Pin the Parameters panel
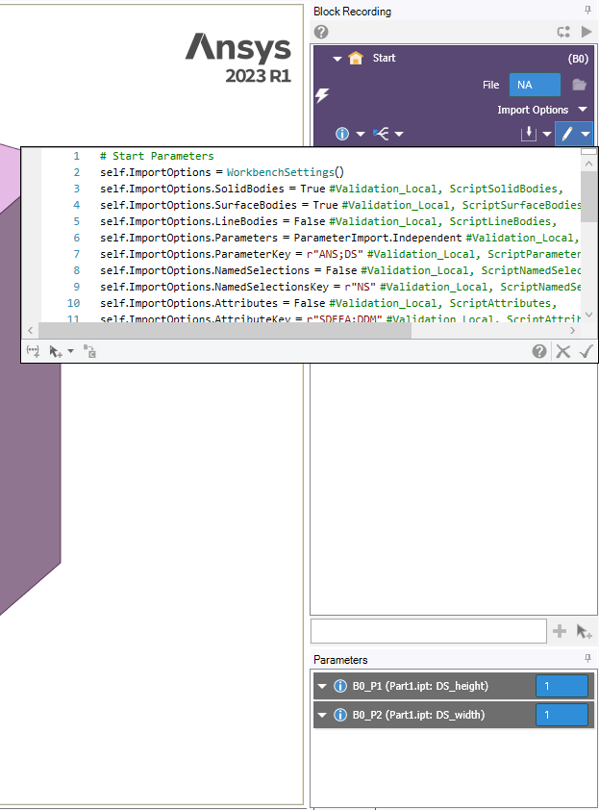Image resolution: width=599 pixels, height=810 pixels. (587, 658)
